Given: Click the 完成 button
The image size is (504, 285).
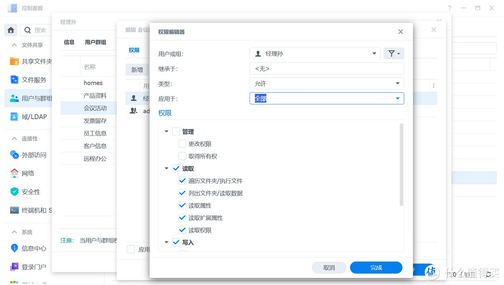Looking at the screenshot, I should (x=376, y=268).
